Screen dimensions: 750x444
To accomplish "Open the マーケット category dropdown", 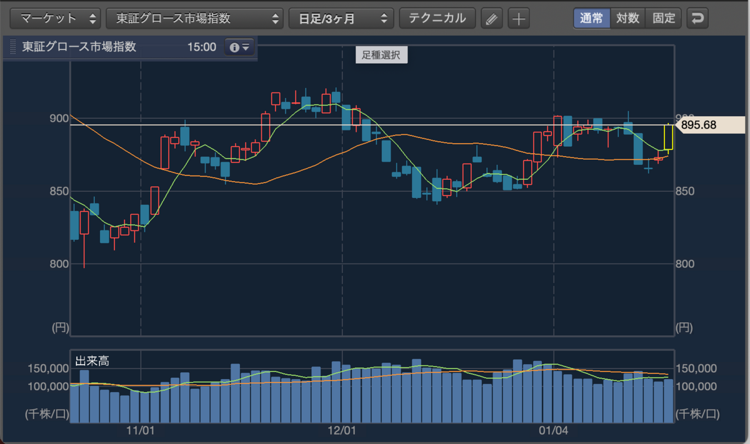I will (55, 18).
